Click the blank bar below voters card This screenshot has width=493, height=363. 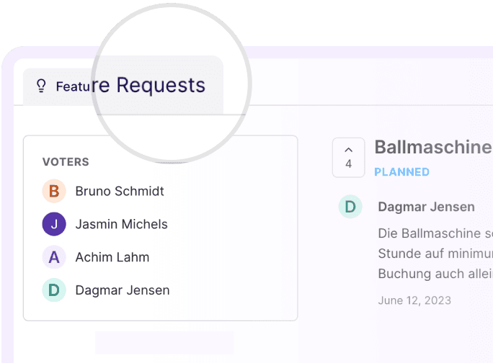[x=164, y=342]
